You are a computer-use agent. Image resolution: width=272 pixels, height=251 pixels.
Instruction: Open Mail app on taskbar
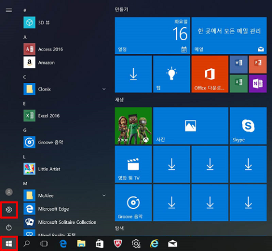click(x=173, y=244)
